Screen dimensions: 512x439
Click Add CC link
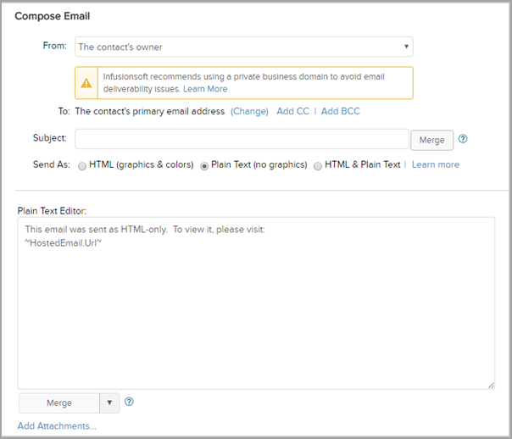[x=292, y=111]
